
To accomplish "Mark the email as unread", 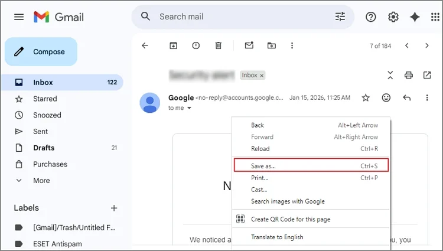I will 249,45.
